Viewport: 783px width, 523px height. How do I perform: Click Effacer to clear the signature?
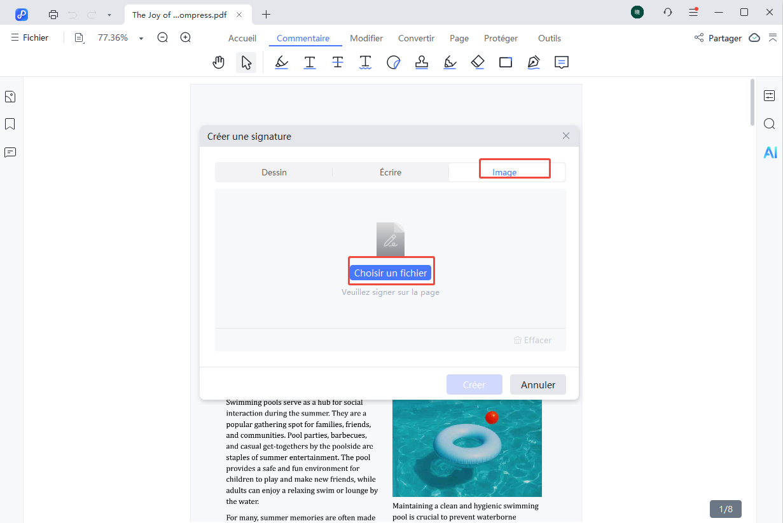click(532, 340)
